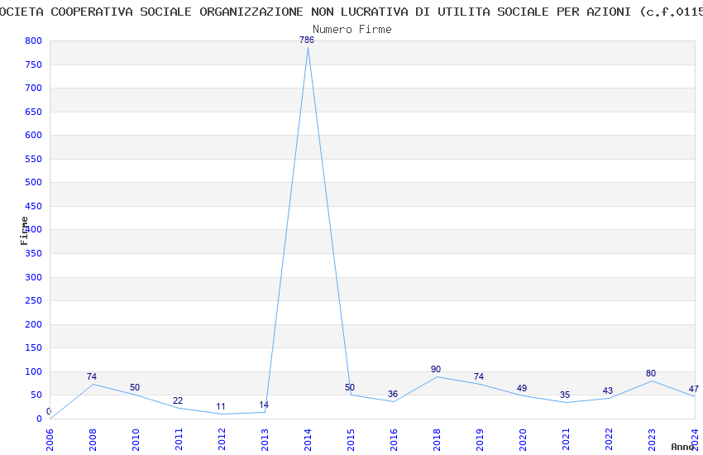
Task: Click the 'Anno' horizontal axis title
Action: pos(682,447)
